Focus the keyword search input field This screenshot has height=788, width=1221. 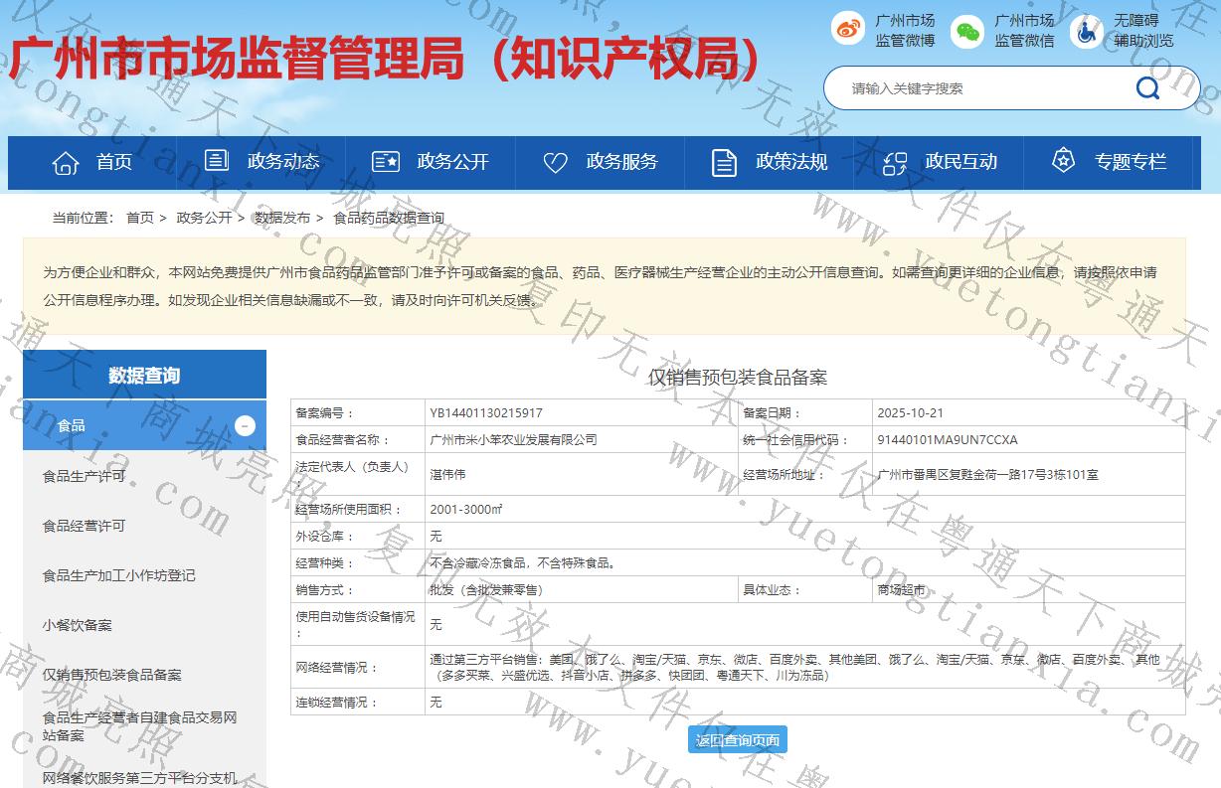tap(984, 88)
